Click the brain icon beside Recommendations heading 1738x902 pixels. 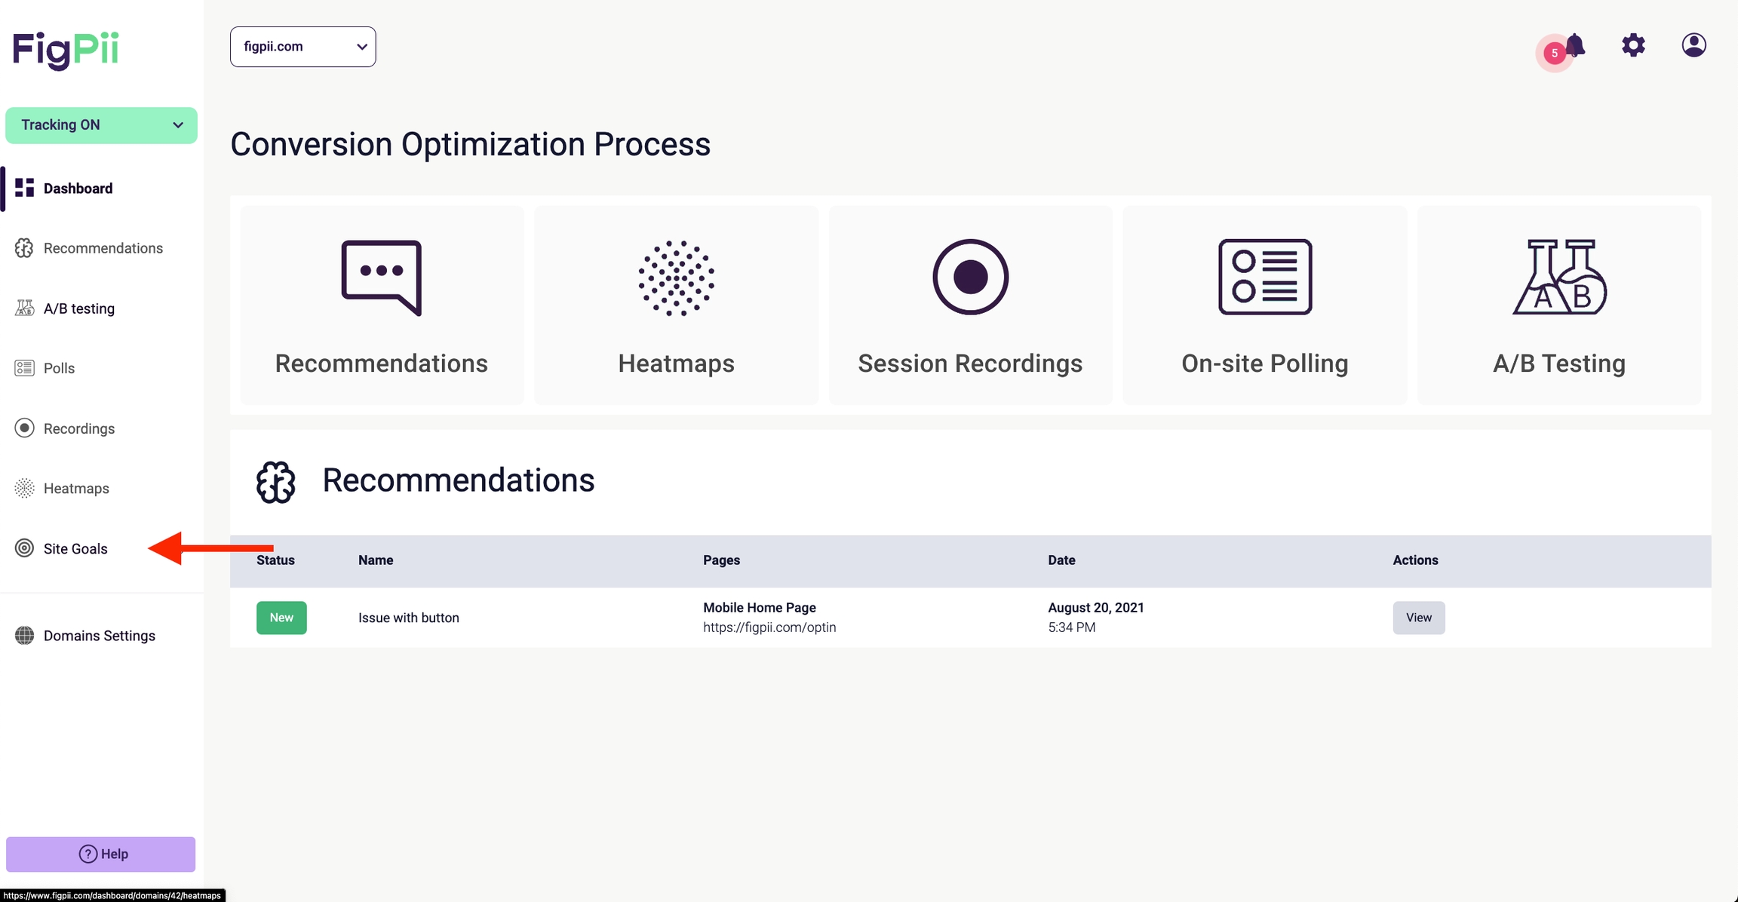275,482
